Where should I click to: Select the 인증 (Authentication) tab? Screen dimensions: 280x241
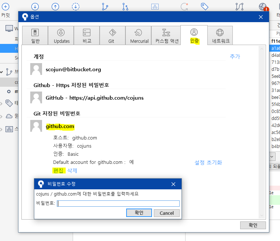click(194, 35)
